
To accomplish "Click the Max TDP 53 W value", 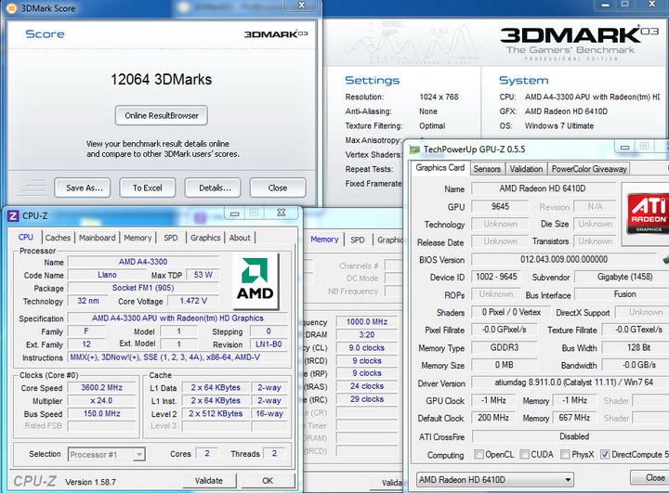I will pos(203,275).
